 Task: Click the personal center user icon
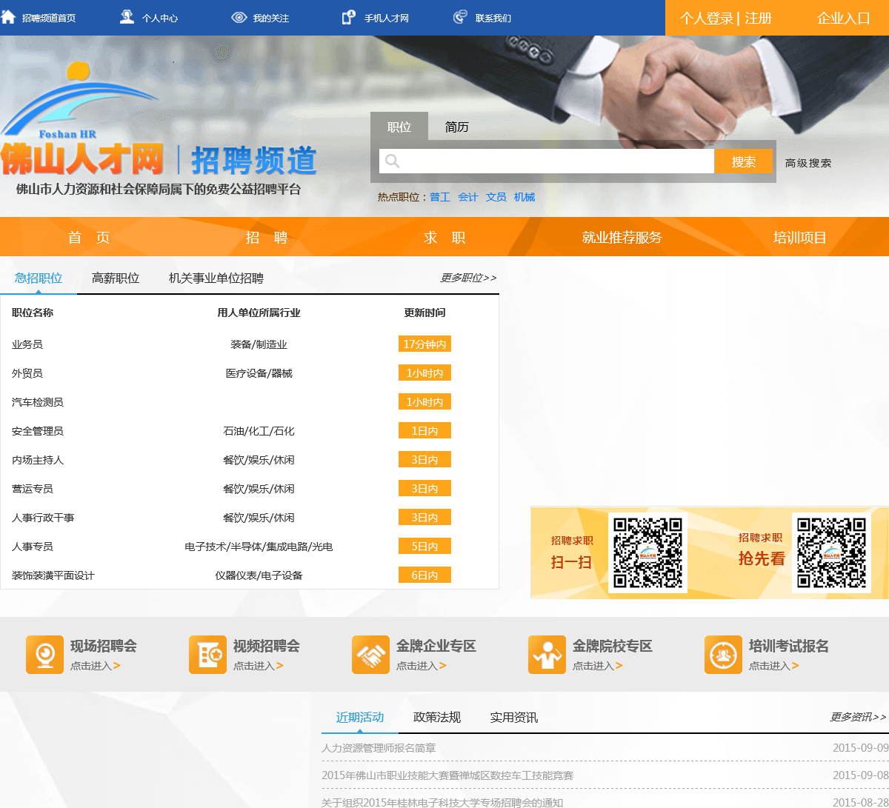click(x=127, y=17)
